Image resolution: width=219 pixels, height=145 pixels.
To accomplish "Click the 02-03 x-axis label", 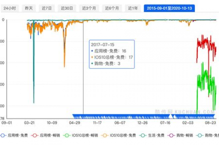I will coord(188,123).
